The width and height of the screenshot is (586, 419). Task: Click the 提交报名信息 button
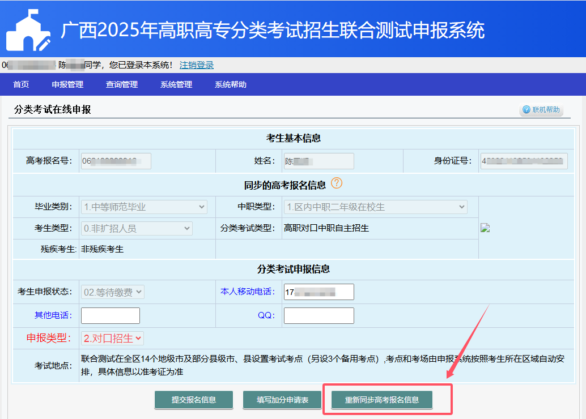(194, 400)
